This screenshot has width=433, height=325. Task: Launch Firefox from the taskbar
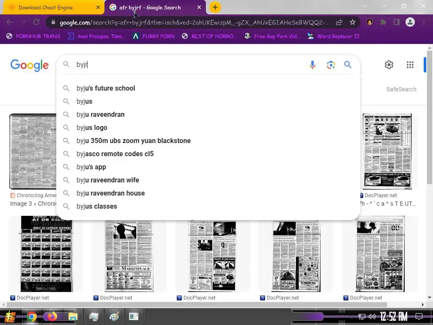click(52, 316)
